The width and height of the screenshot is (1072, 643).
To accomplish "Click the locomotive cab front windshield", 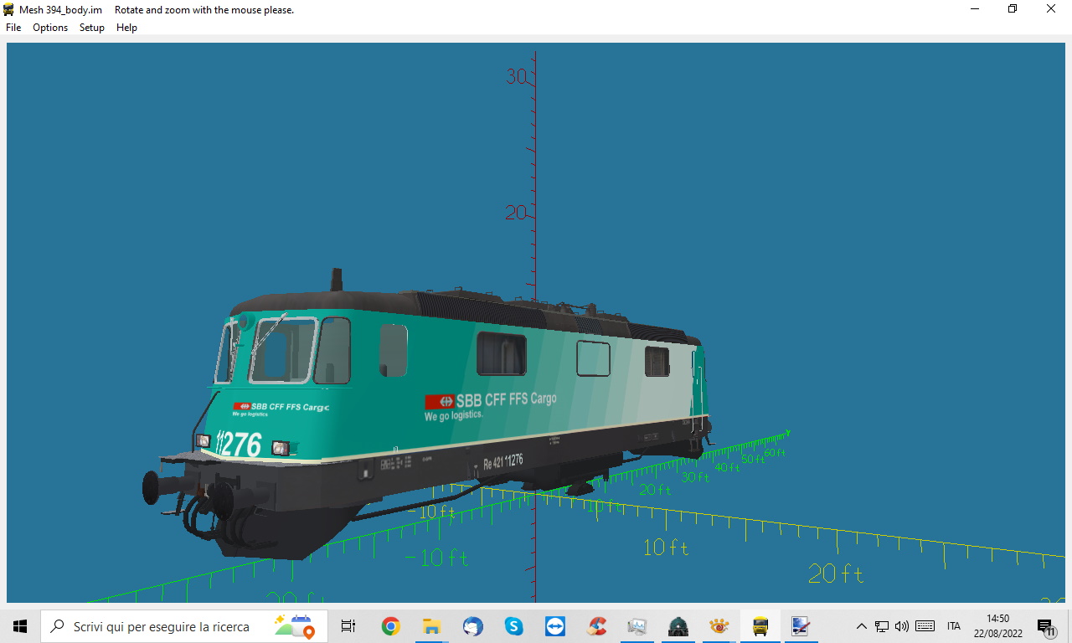I will [284, 350].
